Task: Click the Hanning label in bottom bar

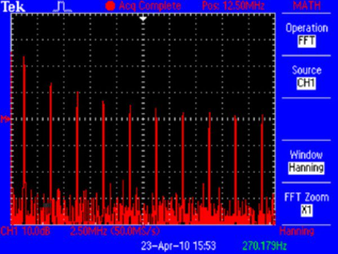Action: pos(297,231)
